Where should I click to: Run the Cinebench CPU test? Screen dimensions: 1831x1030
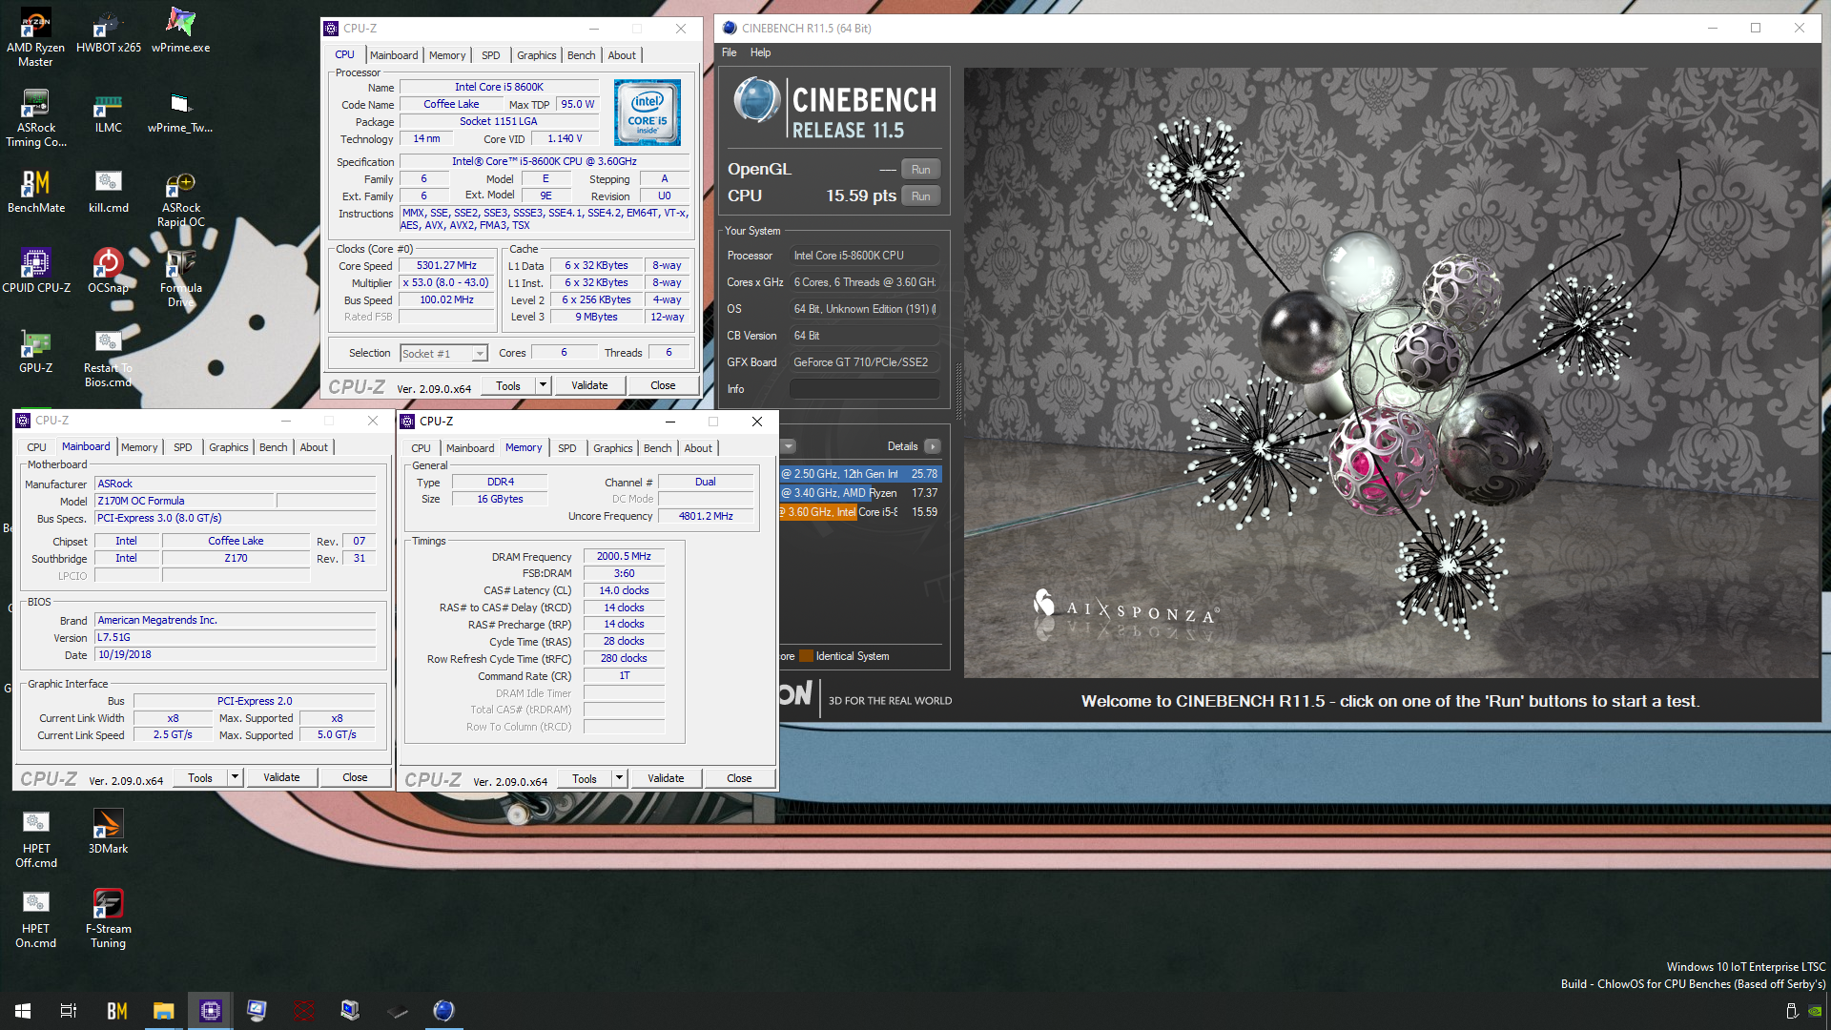pyautogui.click(x=920, y=196)
